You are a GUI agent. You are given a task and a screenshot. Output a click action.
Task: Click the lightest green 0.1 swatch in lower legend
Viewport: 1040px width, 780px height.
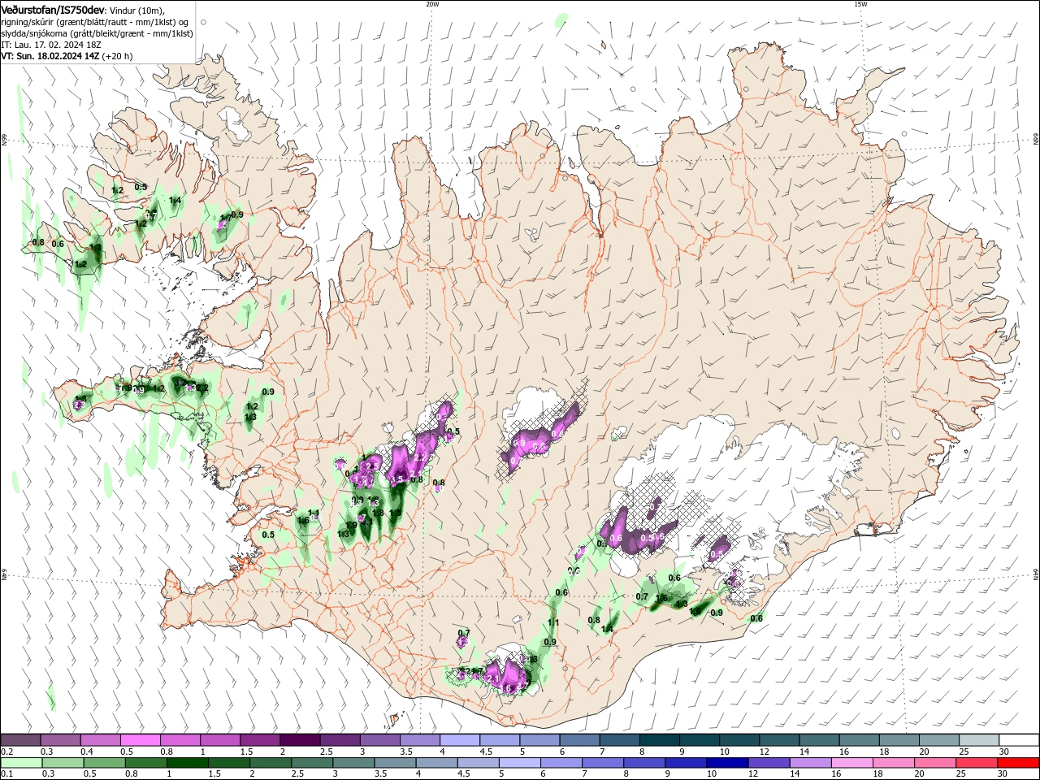[20, 763]
